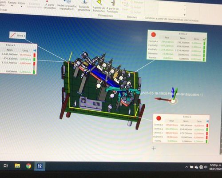The width and height of the screenshot is (222, 178).
Task: Open Google Chrome from the taskbar
Action: coord(28,166)
